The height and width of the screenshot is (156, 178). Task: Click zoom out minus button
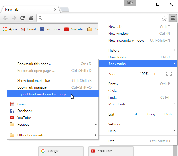click(x=133, y=74)
